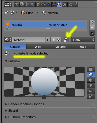Open the Render properties camera tab
Viewport: 97px width, 123px height.
[x=17, y=4]
